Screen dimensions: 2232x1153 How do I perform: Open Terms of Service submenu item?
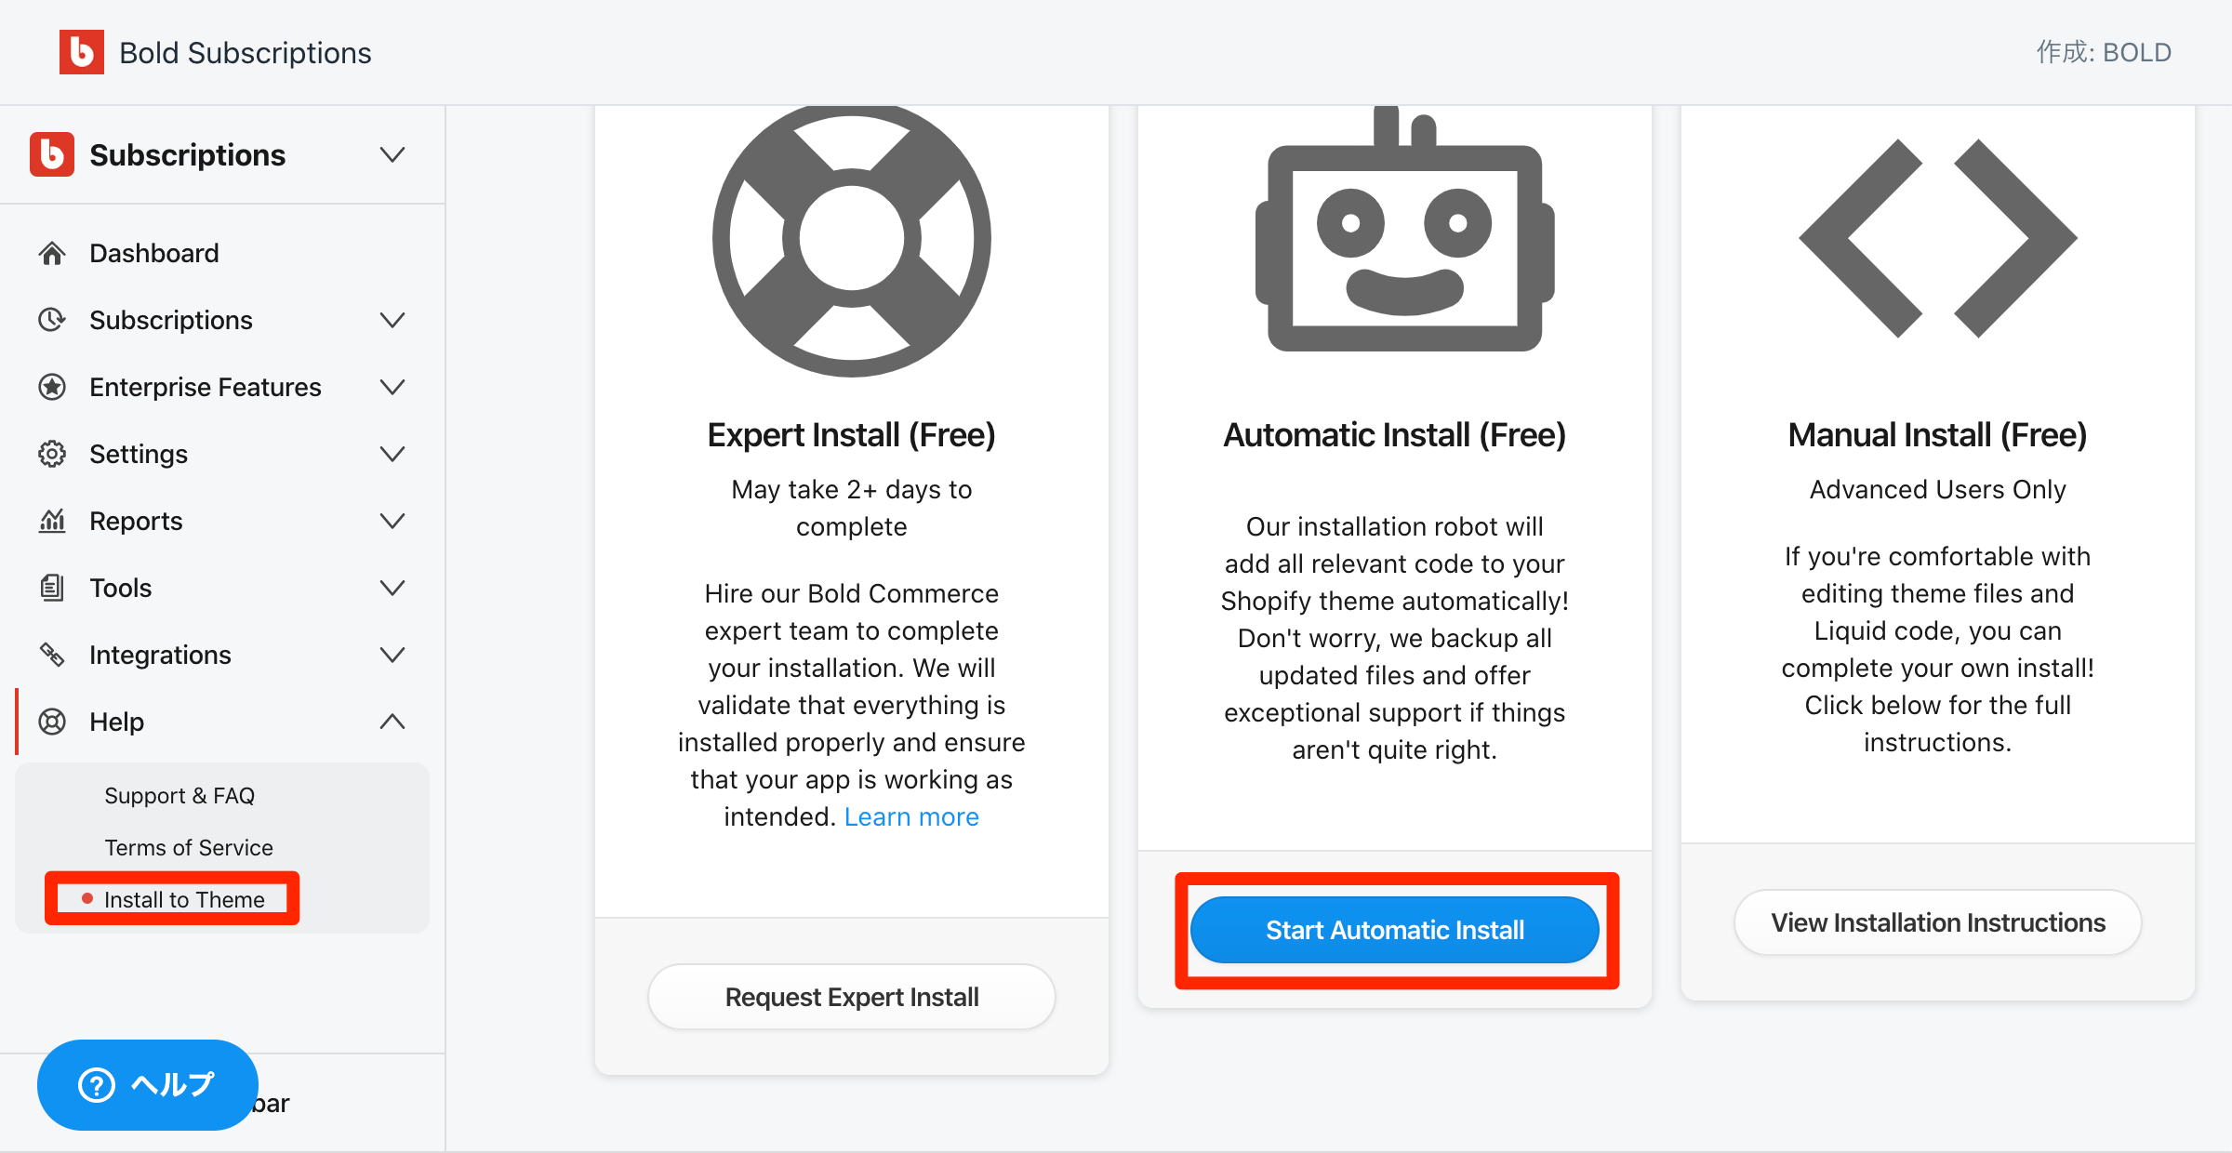189,848
